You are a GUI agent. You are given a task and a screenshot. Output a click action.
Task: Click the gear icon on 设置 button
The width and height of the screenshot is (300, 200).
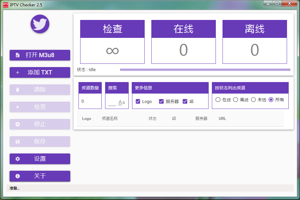click(x=18, y=159)
